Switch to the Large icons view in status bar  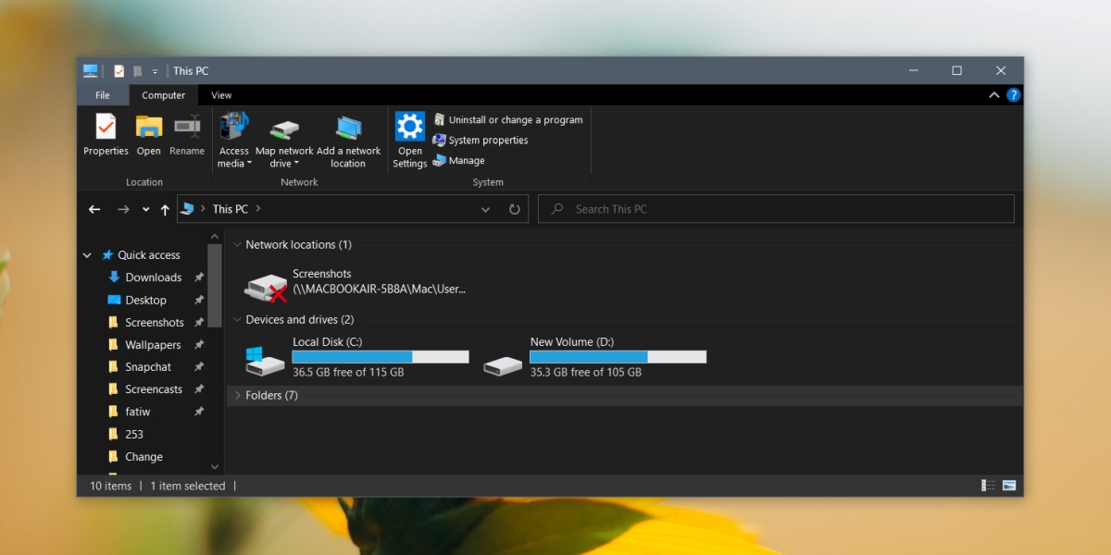1009,486
